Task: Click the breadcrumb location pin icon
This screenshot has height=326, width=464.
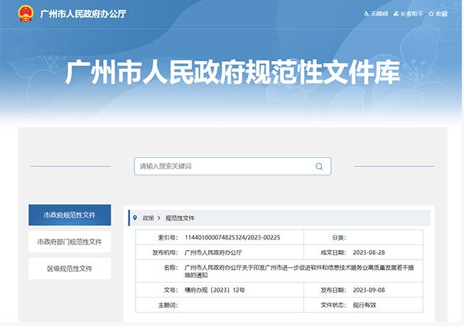Action: [135, 218]
